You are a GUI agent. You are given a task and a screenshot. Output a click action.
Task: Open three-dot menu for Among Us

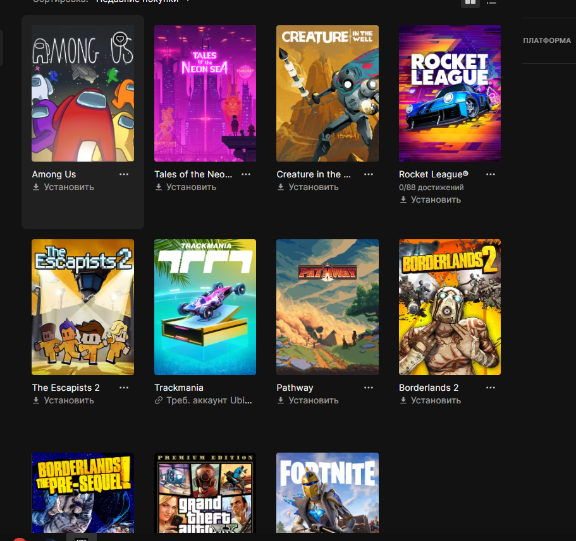(x=124, y=174)
